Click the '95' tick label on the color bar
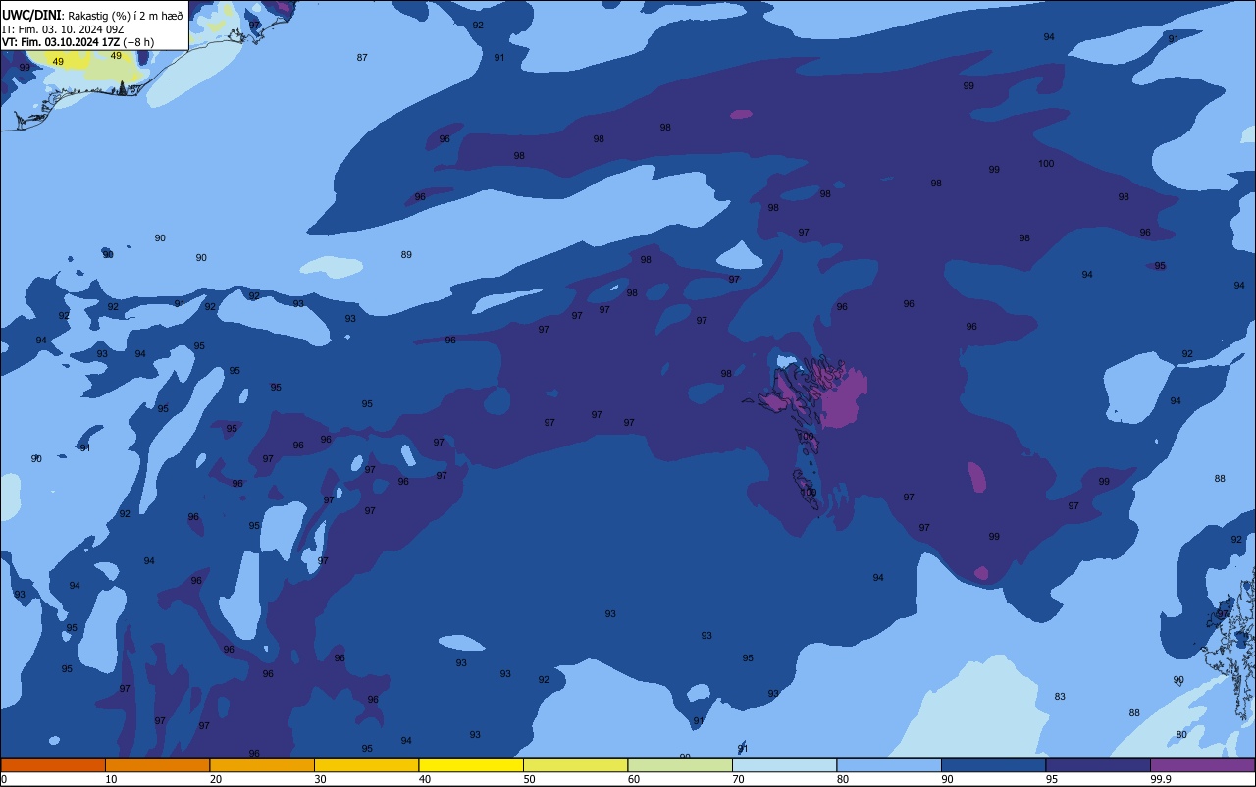1256x787 pixels. [x=1052, y=779]
